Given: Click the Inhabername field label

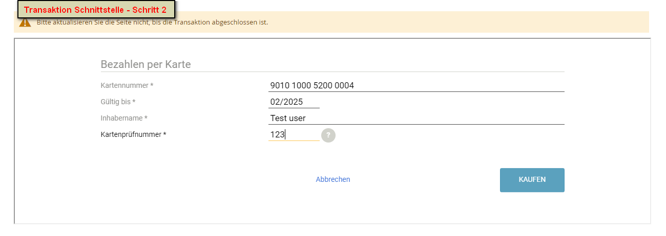Looking at the screenshot, I should (124, 118).
